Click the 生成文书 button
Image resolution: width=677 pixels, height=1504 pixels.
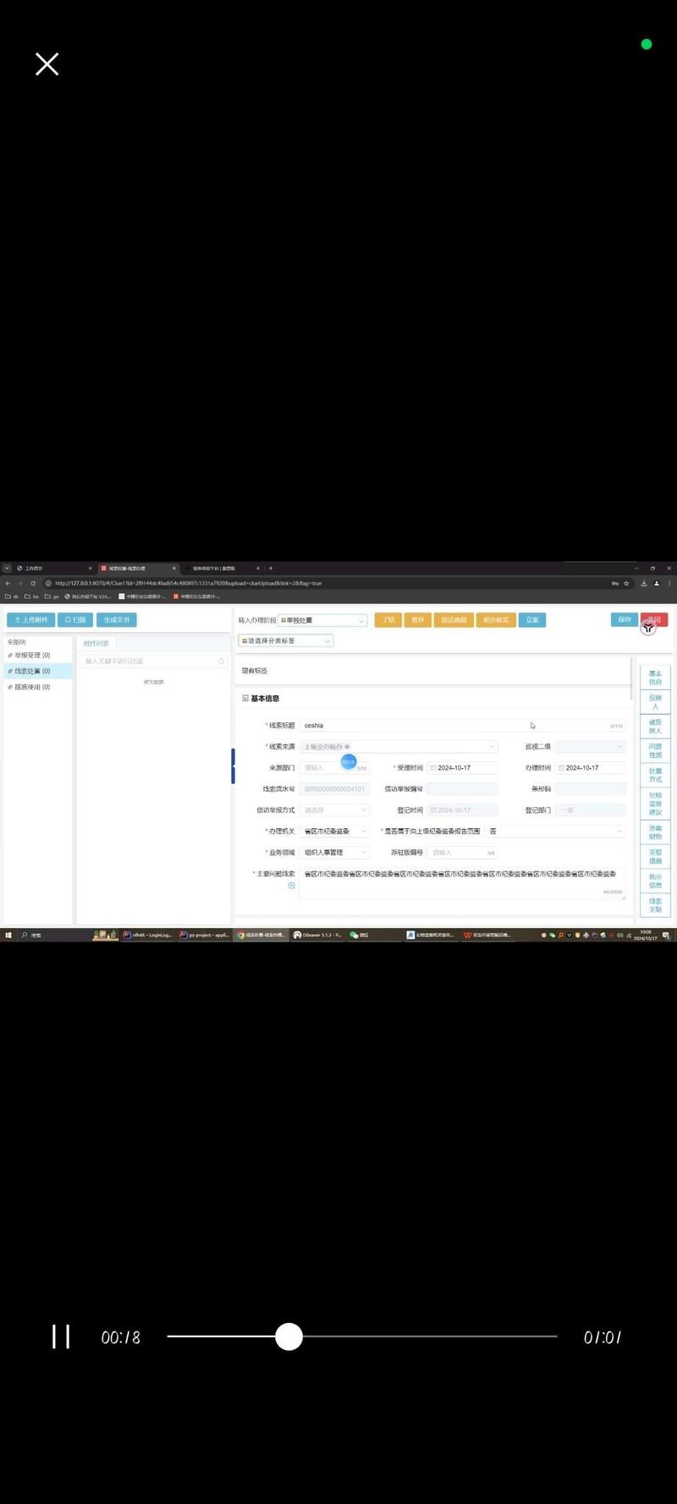[x=117, y=620]
